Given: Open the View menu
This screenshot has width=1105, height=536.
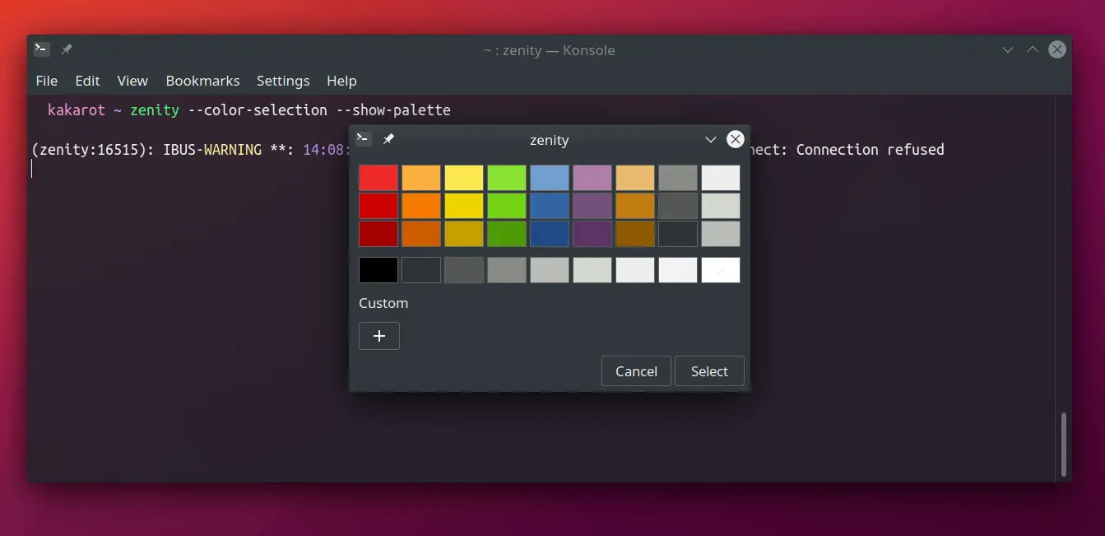Looking at the screenshot, I should click(x=132, y=81).
